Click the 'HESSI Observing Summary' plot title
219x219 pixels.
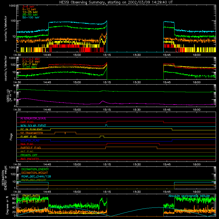click(x=116, y=2)
